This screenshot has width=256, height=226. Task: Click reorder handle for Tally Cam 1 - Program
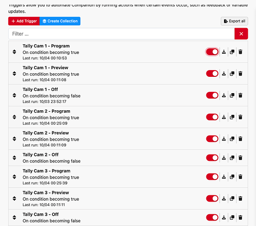point(14,52)
